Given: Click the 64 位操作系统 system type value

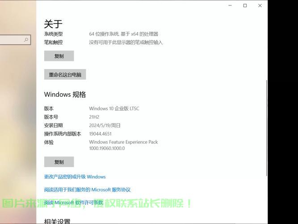Looking at the screenshot, I should (x=123, y=34).
